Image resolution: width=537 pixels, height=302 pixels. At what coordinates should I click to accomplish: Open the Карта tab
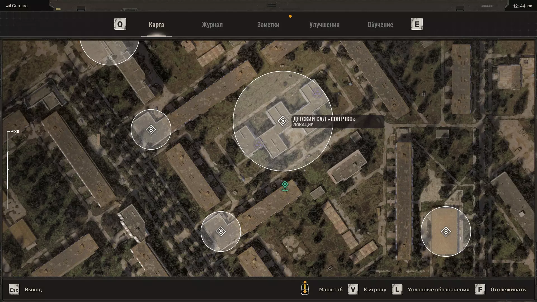(156, 25)
